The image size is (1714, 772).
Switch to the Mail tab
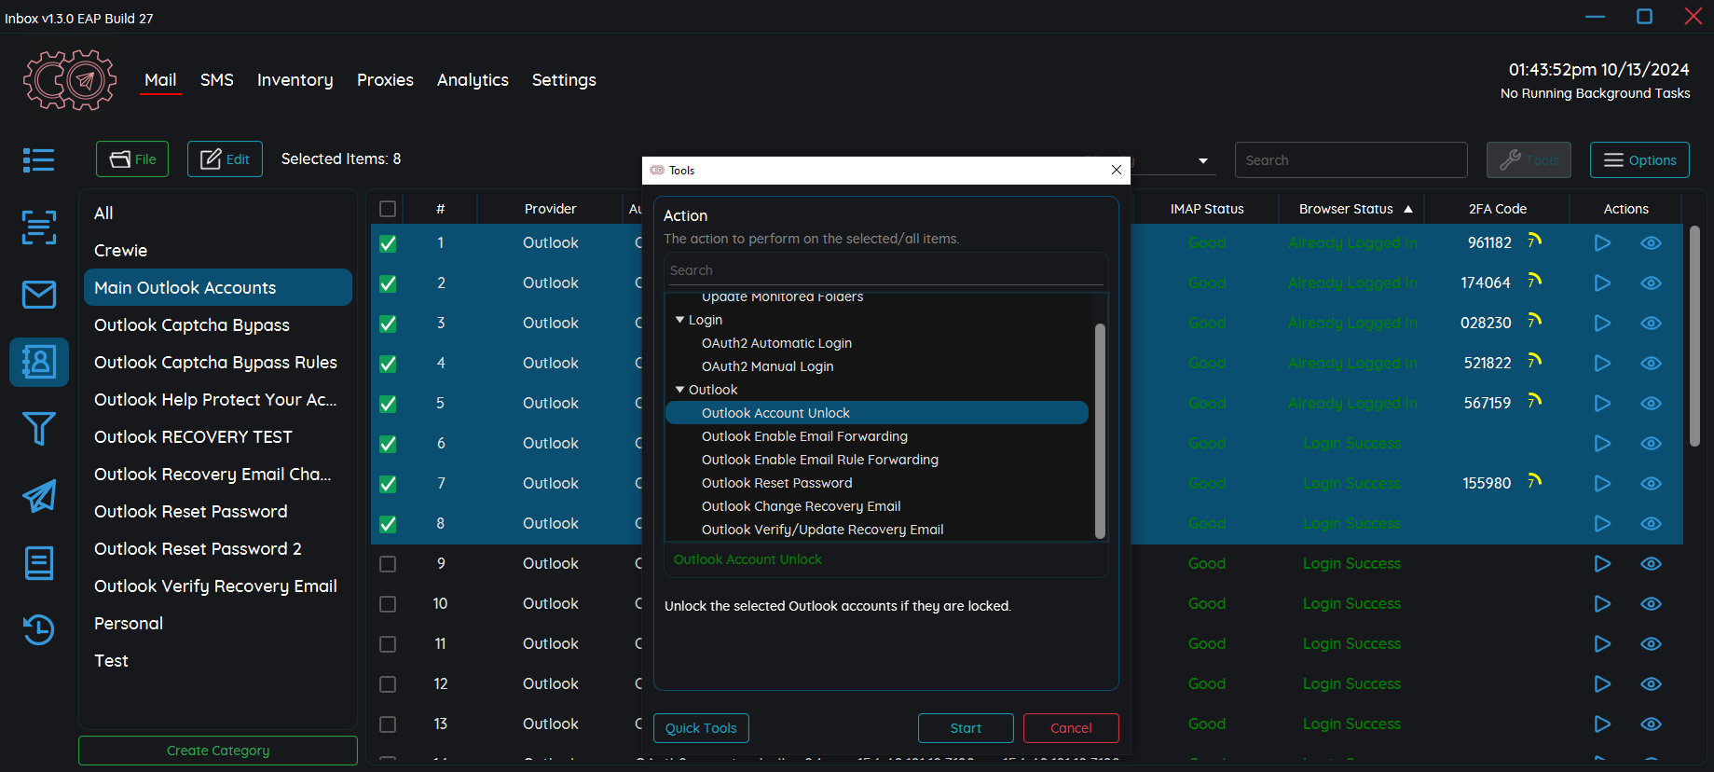point(160,80)
